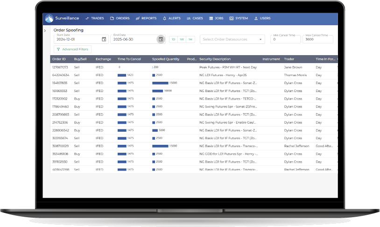The image size is (380, 227).
Task: Open the End Date calendar picker
Action: tap(161, 39)
